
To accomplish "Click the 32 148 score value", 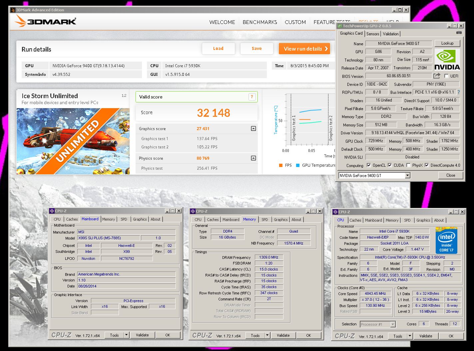I will [x=214, y=113].
